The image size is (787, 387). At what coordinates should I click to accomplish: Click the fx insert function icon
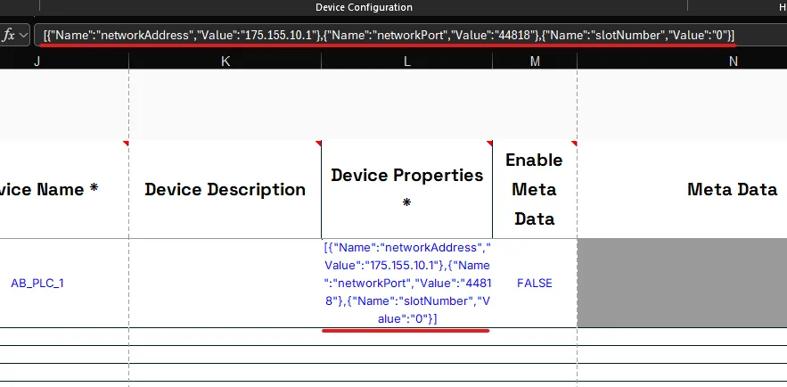coord(8,35)
